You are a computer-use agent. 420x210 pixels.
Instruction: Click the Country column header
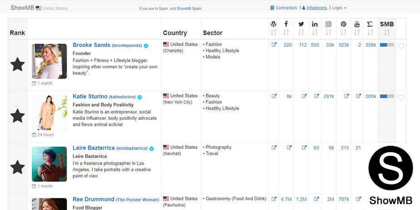[x=175, y=33]
